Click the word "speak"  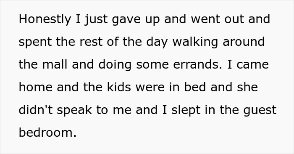click(x=74, y=111)
